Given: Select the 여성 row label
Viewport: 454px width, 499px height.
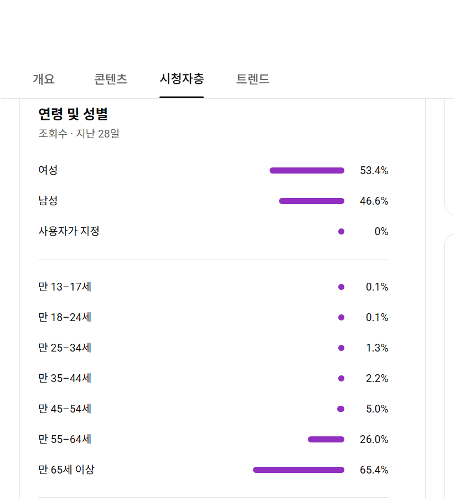Looking at the screenshot, I should 48,170.
